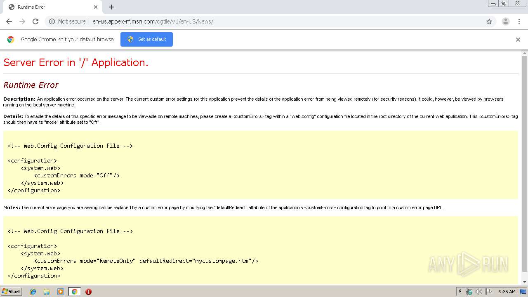528x297 pixels.
Task: Click the 'Server Error in '/' Application.' heading
Action: click(x=76, y=62)
